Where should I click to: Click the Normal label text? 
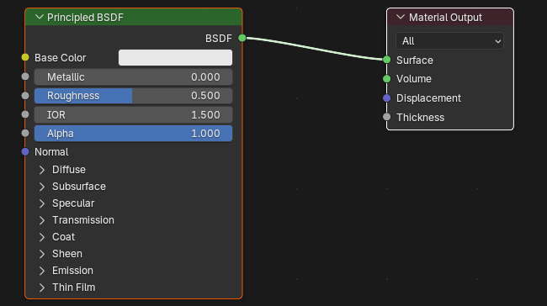[51, 152]
